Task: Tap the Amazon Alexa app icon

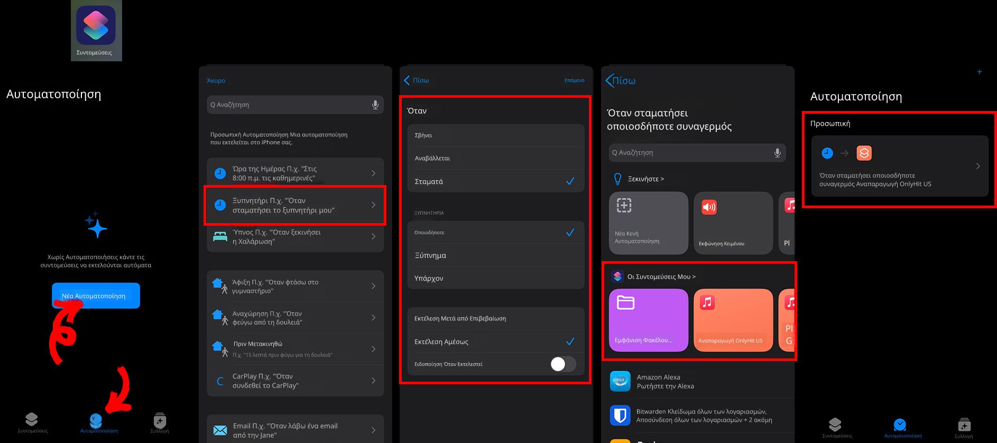Action: coord(620,381)
